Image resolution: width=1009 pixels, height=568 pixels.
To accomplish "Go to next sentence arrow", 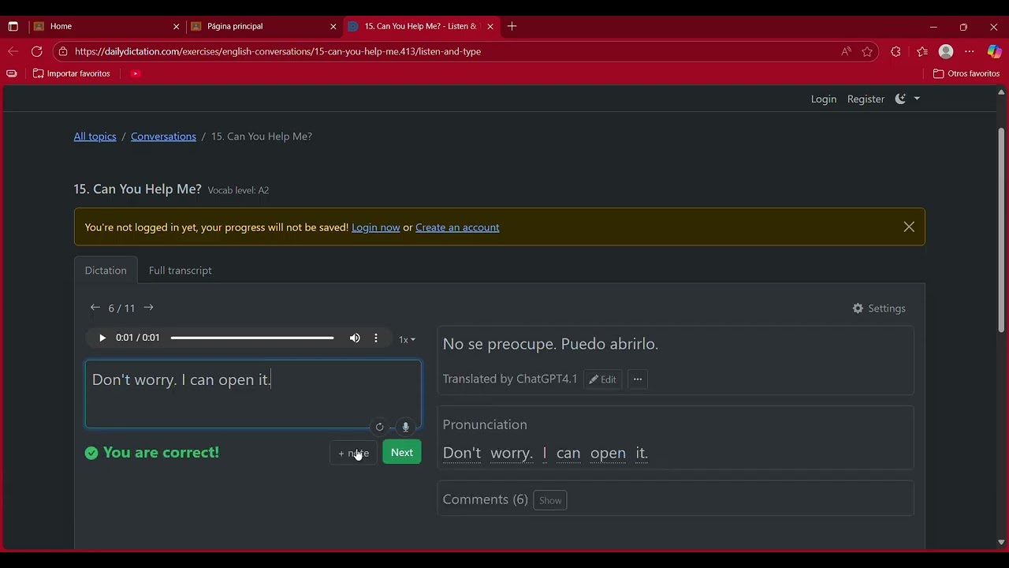I will [149, 308].
